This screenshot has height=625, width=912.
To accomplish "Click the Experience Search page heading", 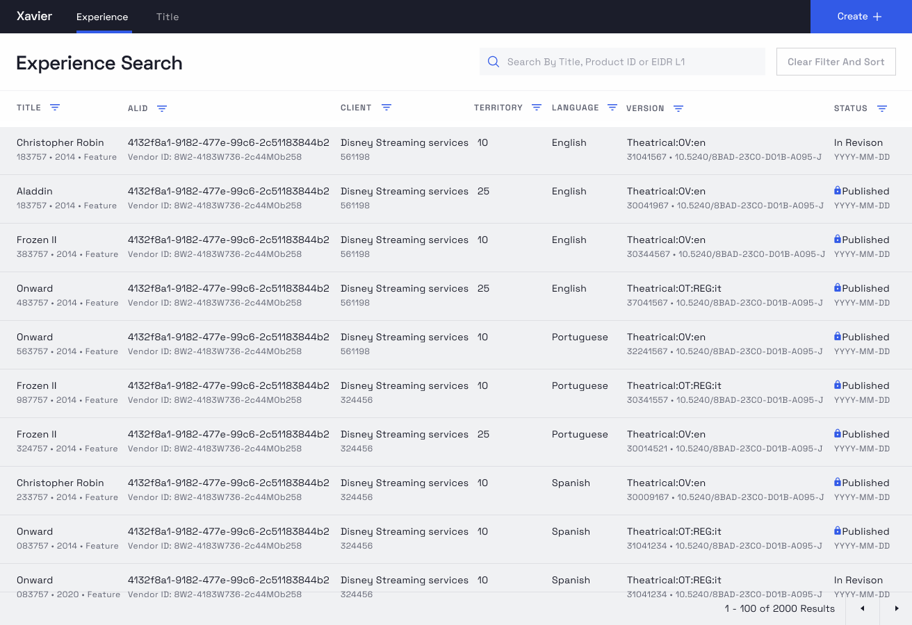I will tap(99, 62).
